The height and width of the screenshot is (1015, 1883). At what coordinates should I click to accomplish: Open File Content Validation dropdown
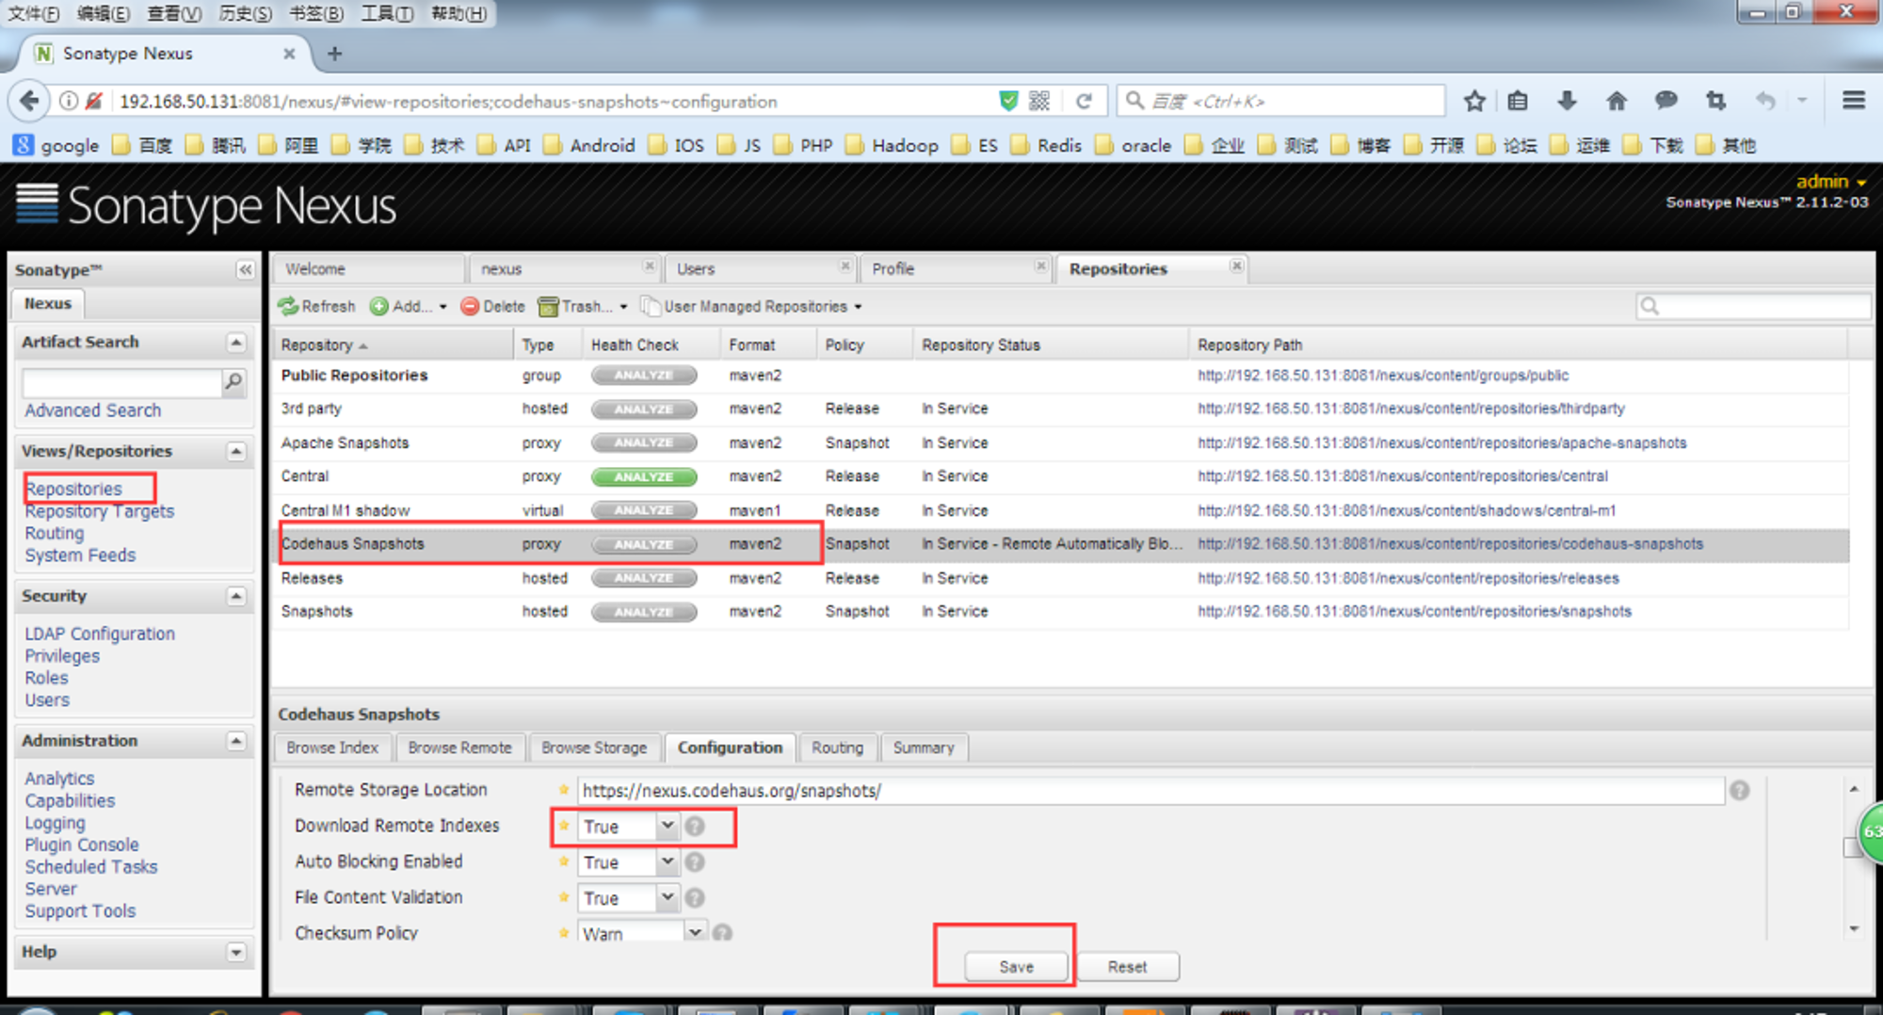[667, 897]
